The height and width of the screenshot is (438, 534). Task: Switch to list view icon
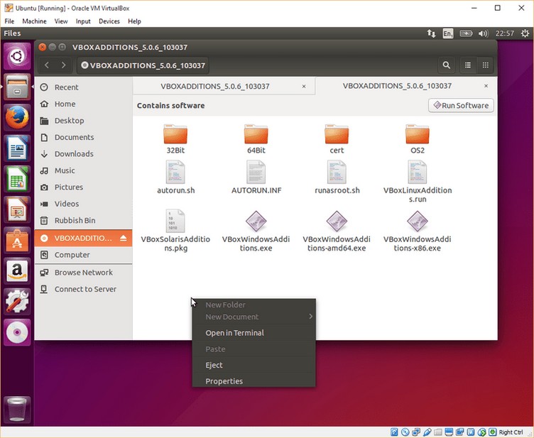(468, 65)
